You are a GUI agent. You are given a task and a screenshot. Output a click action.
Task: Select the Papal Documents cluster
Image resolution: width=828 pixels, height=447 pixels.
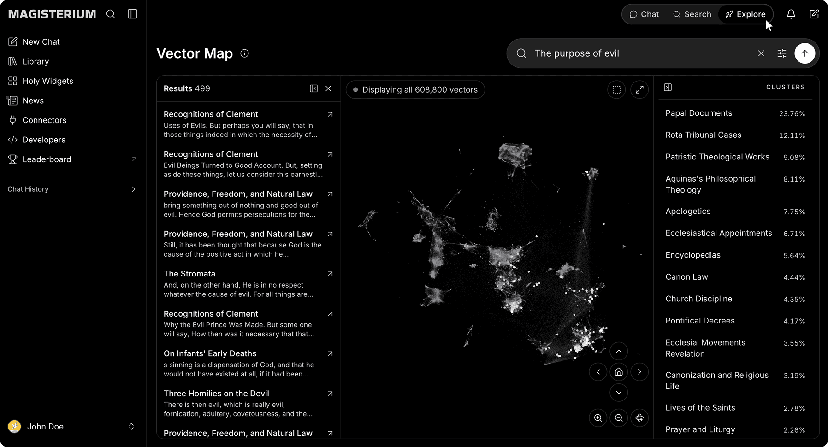tap(735, 113)
